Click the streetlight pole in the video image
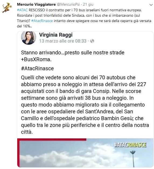154x169 pixels. 133,159
